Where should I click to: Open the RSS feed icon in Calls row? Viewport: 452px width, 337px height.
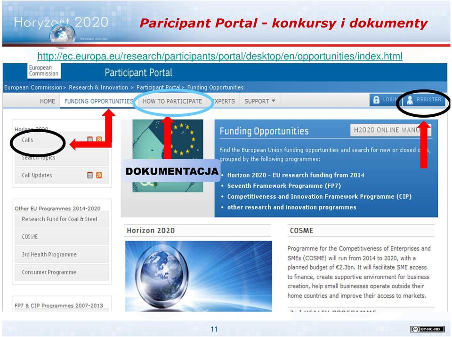99,139
